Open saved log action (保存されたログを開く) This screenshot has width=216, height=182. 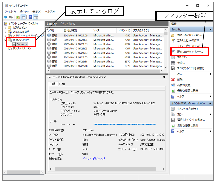click(189, 35)
